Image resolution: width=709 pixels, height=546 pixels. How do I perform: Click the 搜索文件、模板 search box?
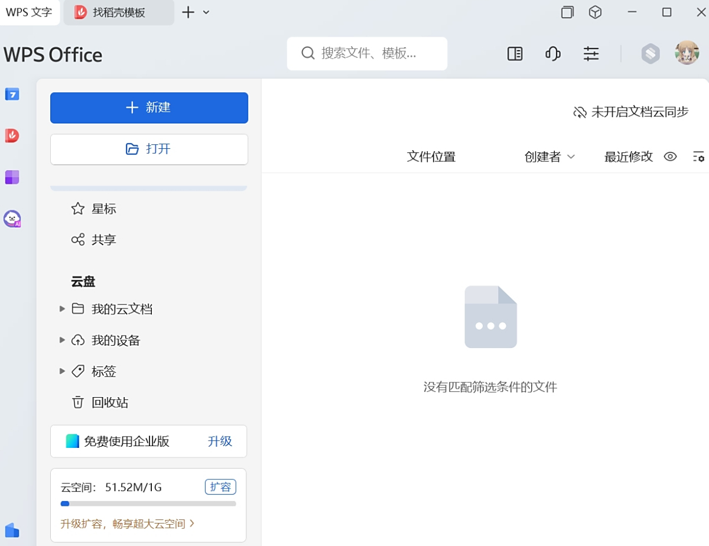(x=367, y=54)
